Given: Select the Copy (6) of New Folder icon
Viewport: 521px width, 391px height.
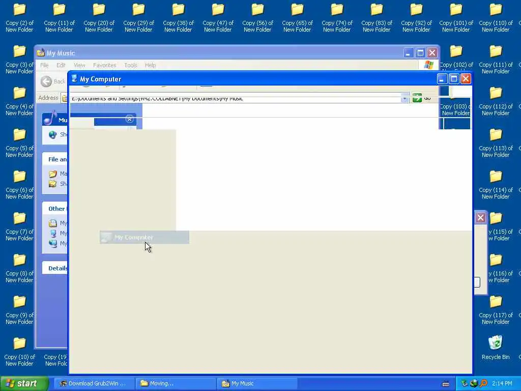Looking at the screenshot, I should click(x=19, y=185).
